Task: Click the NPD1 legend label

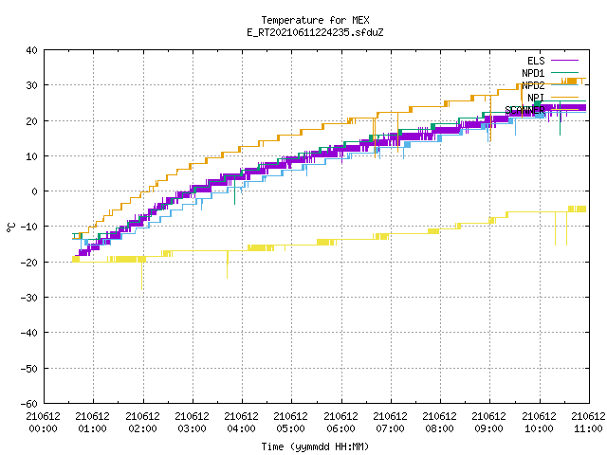Action: (533, 73)
